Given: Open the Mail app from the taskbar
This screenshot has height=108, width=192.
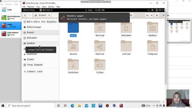Looking at the screenshot, I should (86, 106).
